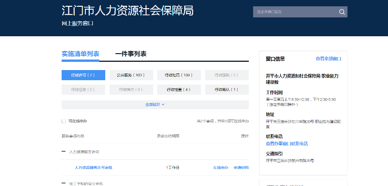Click the 江门市人力资源社会保障局 title
Viewport: 388px width, 186px height.
tap(128, 11)
